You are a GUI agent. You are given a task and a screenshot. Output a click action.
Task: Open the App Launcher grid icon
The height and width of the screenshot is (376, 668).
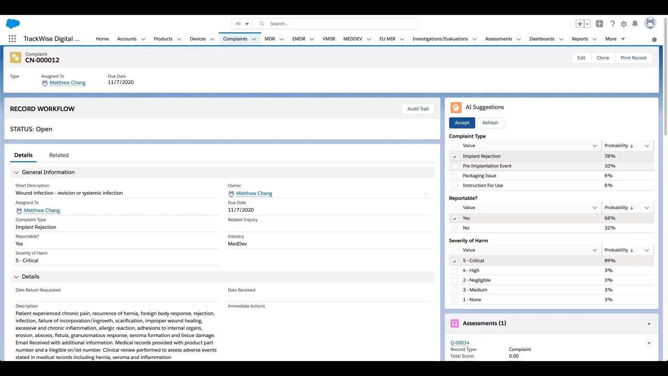pyautogui.click(x=13, y=39)
